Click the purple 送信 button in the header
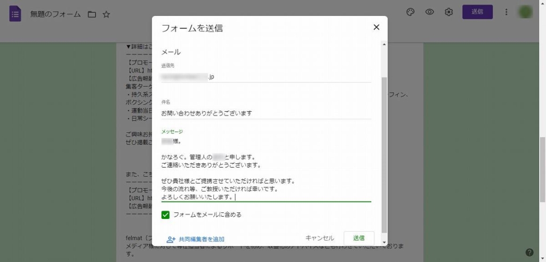The image size is (546, 262). click(x=477, y=12)
